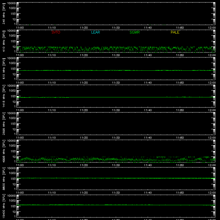Select the 2695 MHz [SFU] axis title

(x=4, y=123)
